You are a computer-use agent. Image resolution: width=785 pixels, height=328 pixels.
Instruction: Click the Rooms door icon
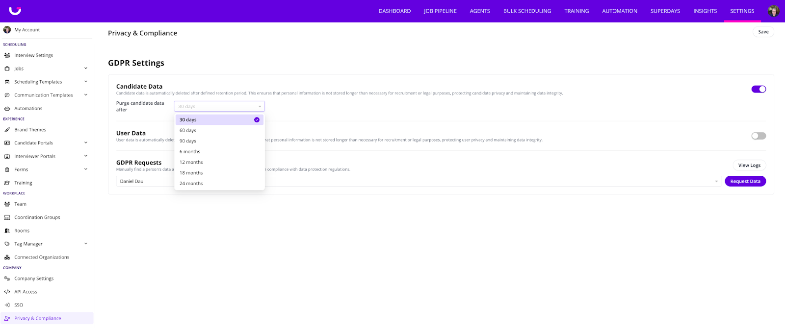(x=7, y=231)
